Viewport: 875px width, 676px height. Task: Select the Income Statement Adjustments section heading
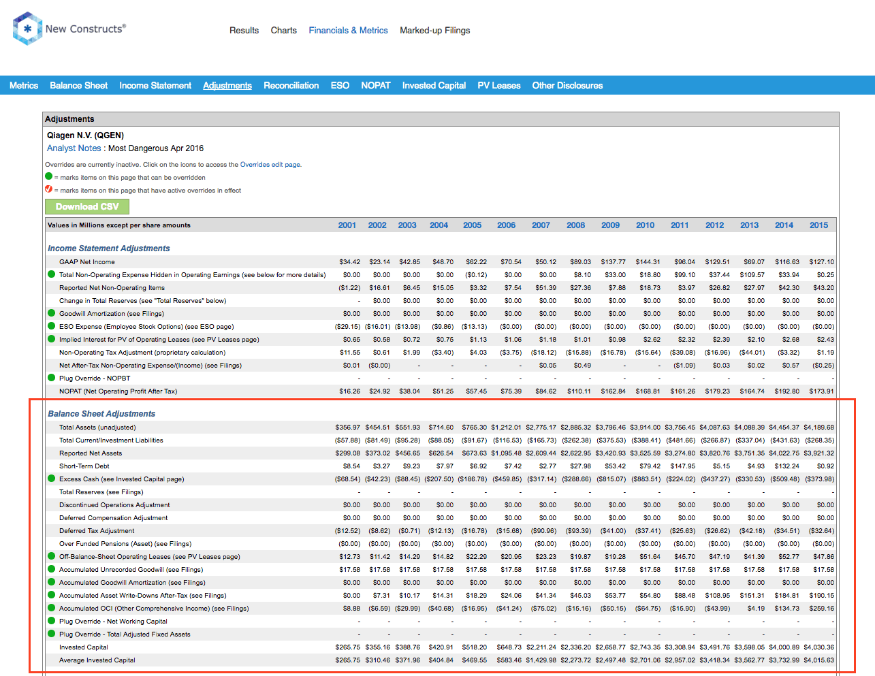(x=109, y=248)
